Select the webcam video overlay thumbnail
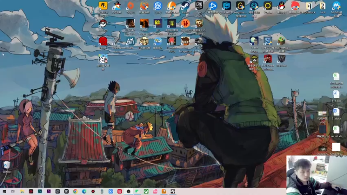 click(317, 175)
